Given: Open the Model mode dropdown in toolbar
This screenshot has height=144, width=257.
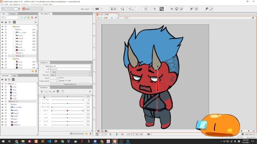Looking at the screenshot, I should [32, 9].
